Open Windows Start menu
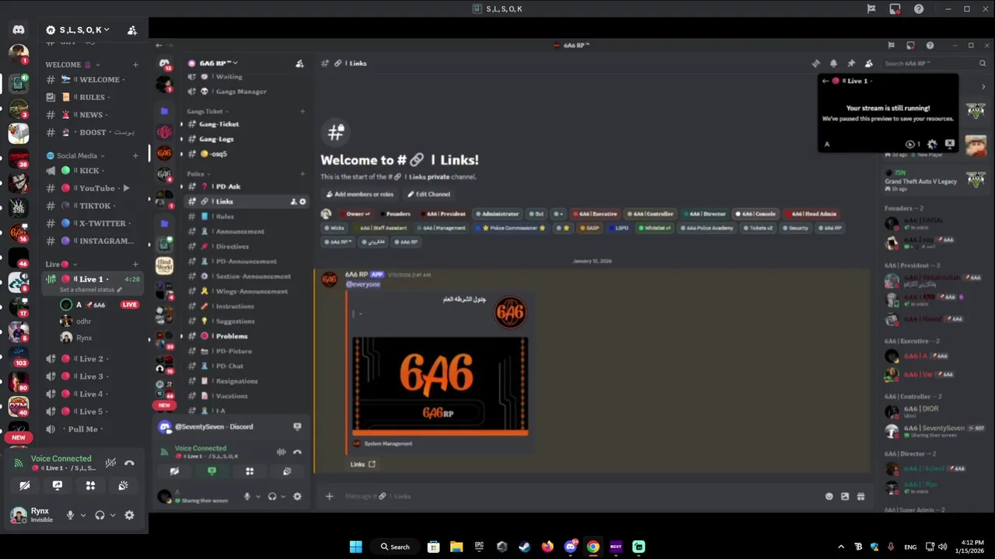The width and height of the screenshot is (995, 559). [x=355, y=547]
